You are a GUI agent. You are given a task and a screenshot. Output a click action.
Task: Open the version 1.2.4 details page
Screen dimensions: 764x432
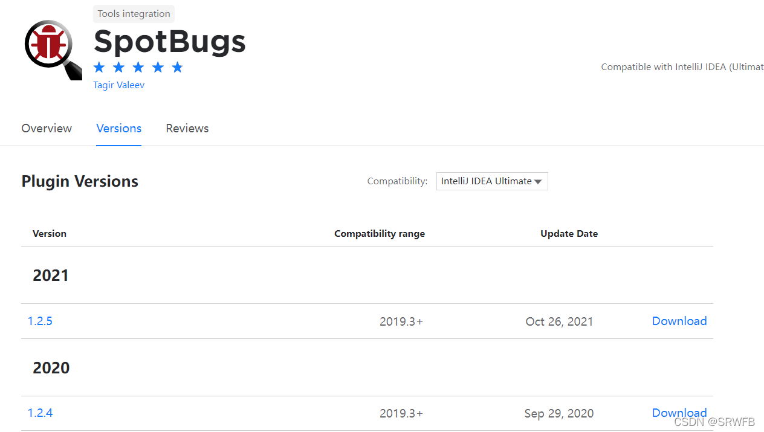[x=40, y=413]
